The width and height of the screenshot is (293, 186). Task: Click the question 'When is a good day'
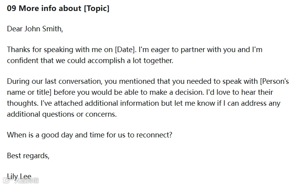[40, 135]
